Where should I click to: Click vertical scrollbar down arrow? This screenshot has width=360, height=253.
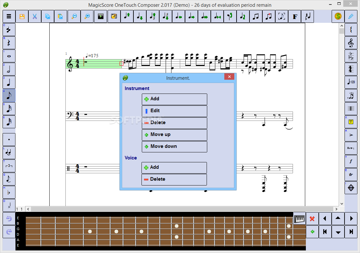(x=342, y=203)
